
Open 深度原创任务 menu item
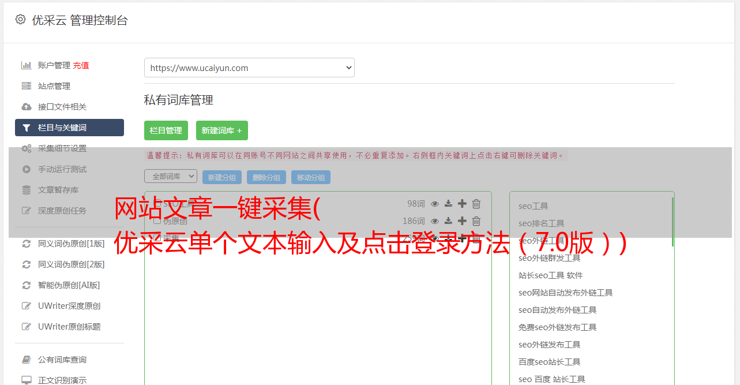(62, 211)
